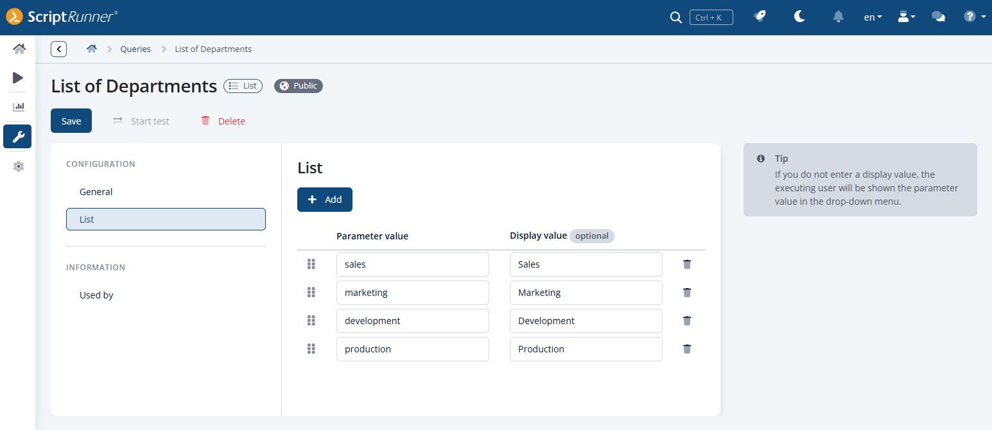The width and height of the screenshot is (992, 430).
Task: Select List in Configuration menu
Action: point(166,219)
